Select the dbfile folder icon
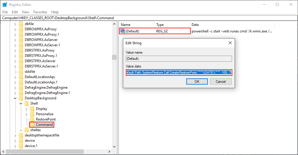This screenshot has height=155, width=298. click(21, 24)
